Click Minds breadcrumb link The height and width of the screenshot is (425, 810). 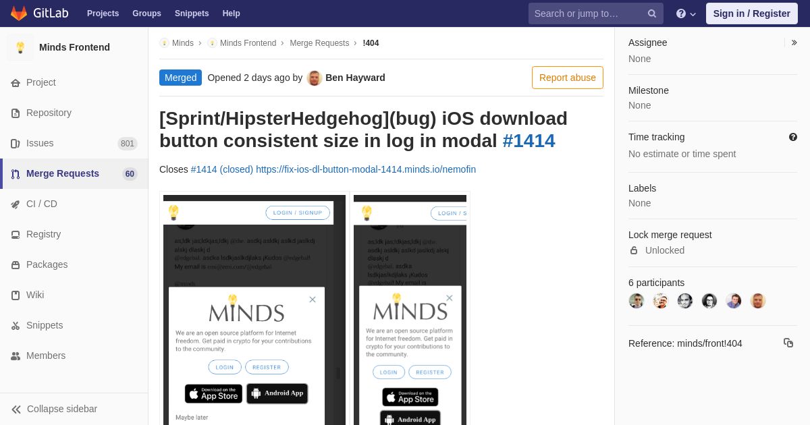[x=183, y=43]
